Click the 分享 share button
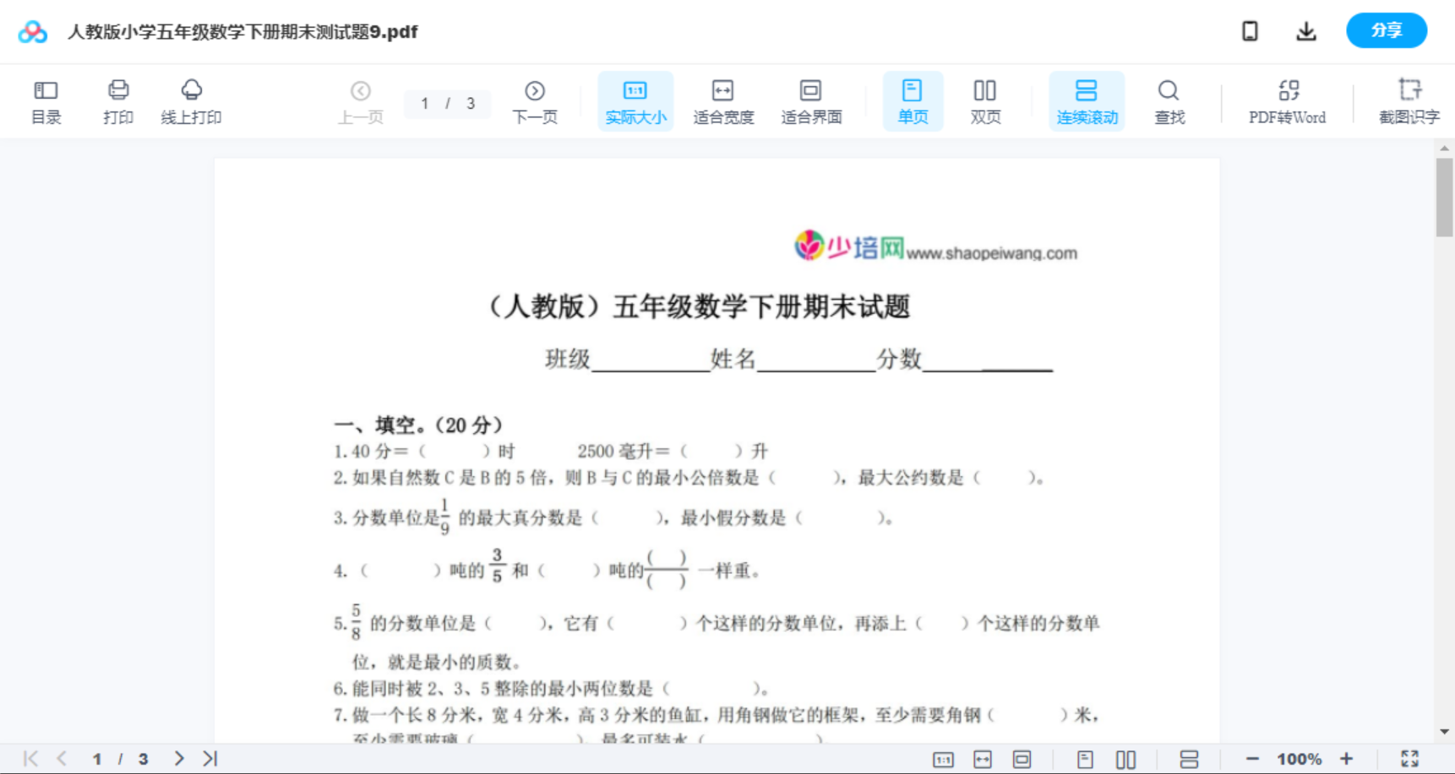 pos(1386,30)
